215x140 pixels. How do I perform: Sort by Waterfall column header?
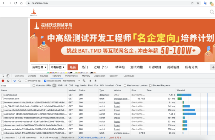[195, 90]
